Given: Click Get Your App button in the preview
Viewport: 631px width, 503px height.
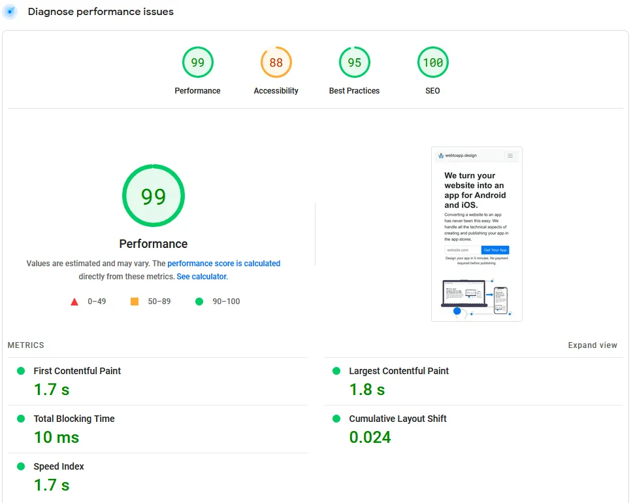Looking at the screenshot, I should pos(495,250).
